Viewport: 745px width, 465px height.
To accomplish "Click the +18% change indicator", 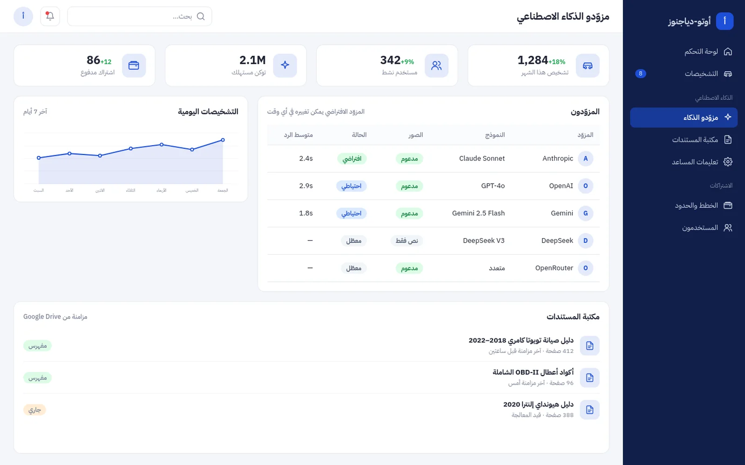I will [x=557, y=62].
